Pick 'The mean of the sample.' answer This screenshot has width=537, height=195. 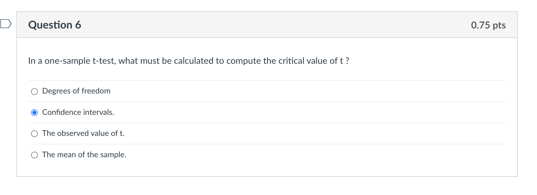coord(34,155)
